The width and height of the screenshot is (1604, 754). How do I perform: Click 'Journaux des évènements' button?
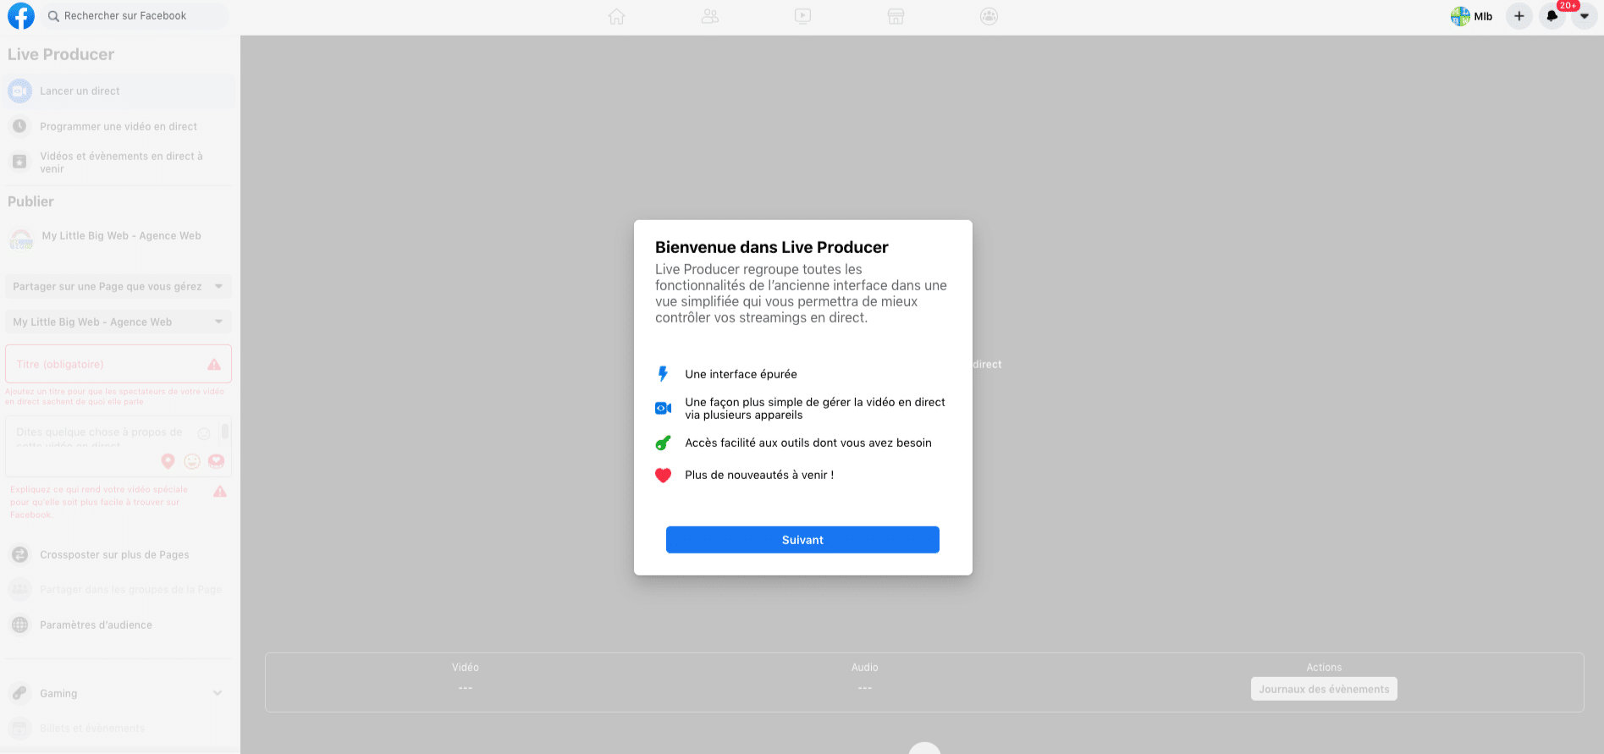[x=1324, y=689]
